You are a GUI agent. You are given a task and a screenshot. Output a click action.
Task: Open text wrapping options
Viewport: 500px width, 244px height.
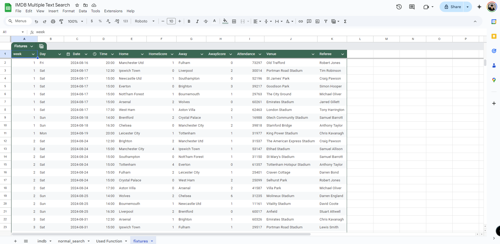point(279,21)
